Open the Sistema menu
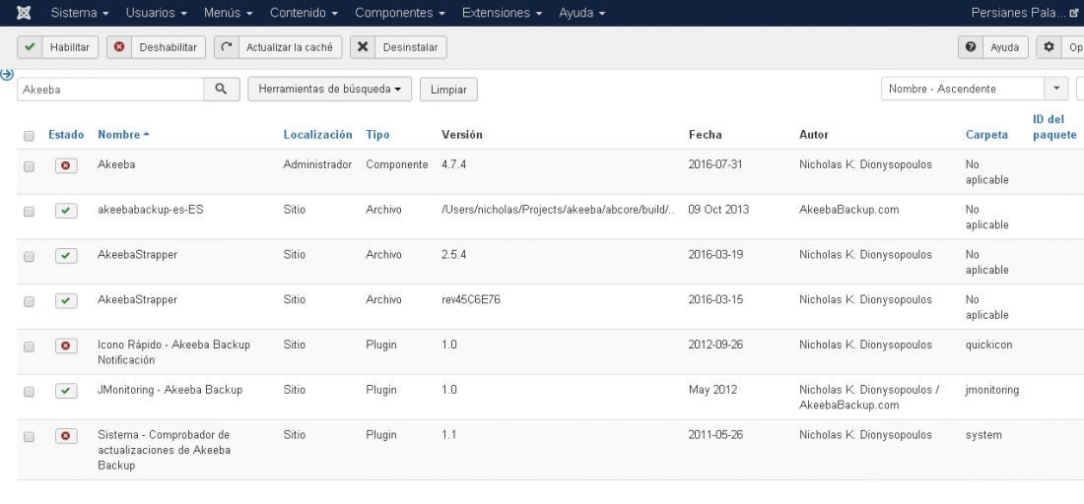1084x504 pixels. [x=80, y=13]
